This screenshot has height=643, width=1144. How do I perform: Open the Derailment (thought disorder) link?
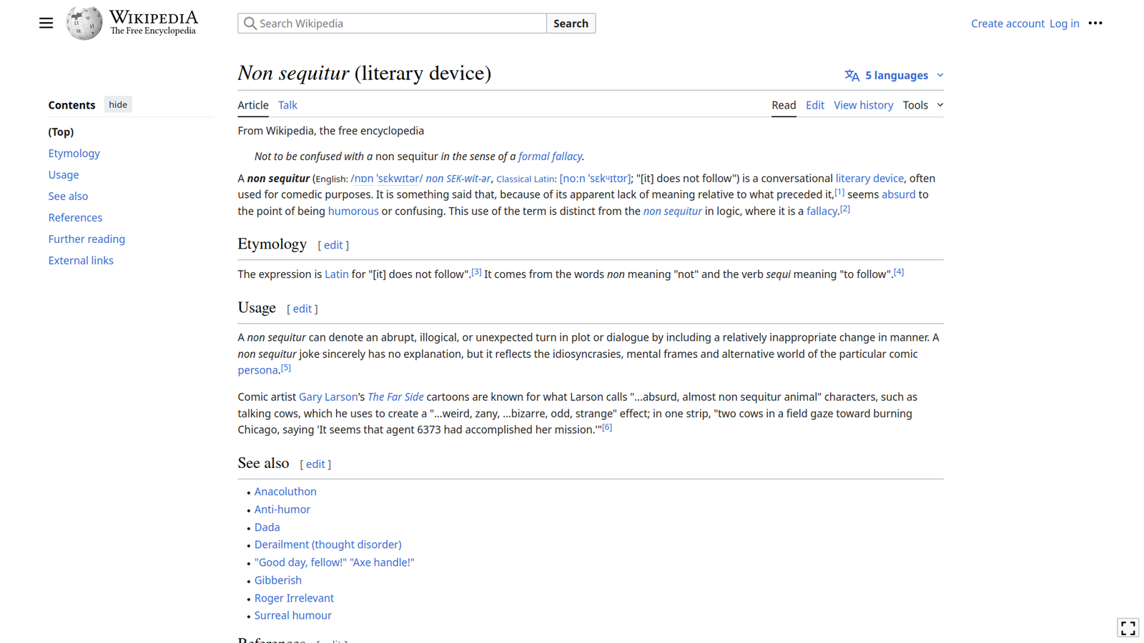pyautogui.click(x=328, y=544)
